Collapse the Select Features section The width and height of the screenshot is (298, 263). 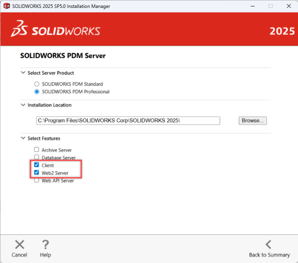point(23,138)
